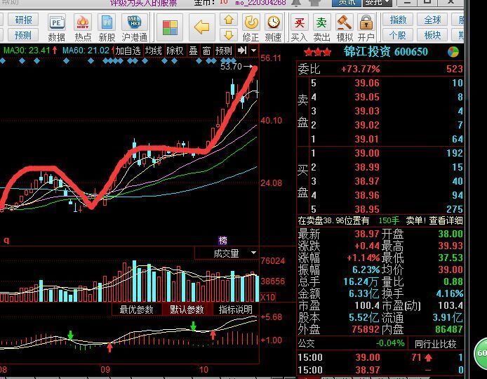Click the 同行业比较 button
487x379 pixels.
point(435,344)
